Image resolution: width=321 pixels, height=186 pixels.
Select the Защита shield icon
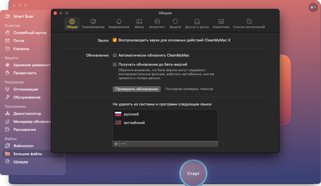pyautogui.click(x=175, y=22)
